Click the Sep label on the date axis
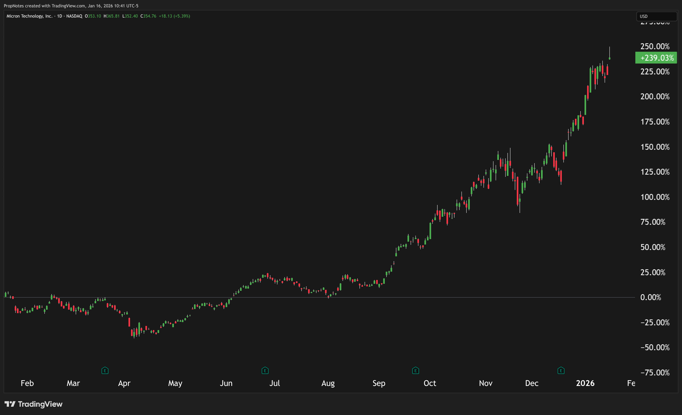The width and height of the screenshot is (682, 415). [x=379, y=383]
